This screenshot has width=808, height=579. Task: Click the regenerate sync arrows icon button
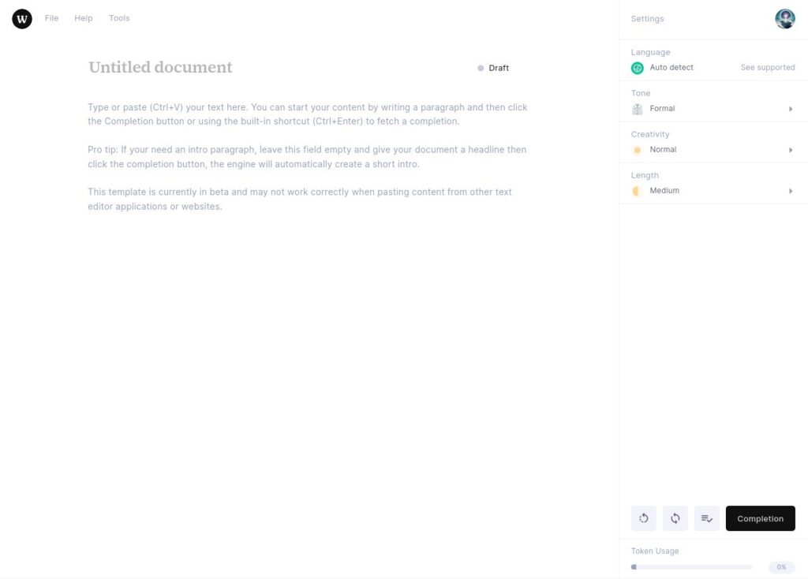(x=675, y=518)
